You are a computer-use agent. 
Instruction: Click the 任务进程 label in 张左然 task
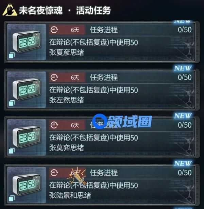(104, 78)
